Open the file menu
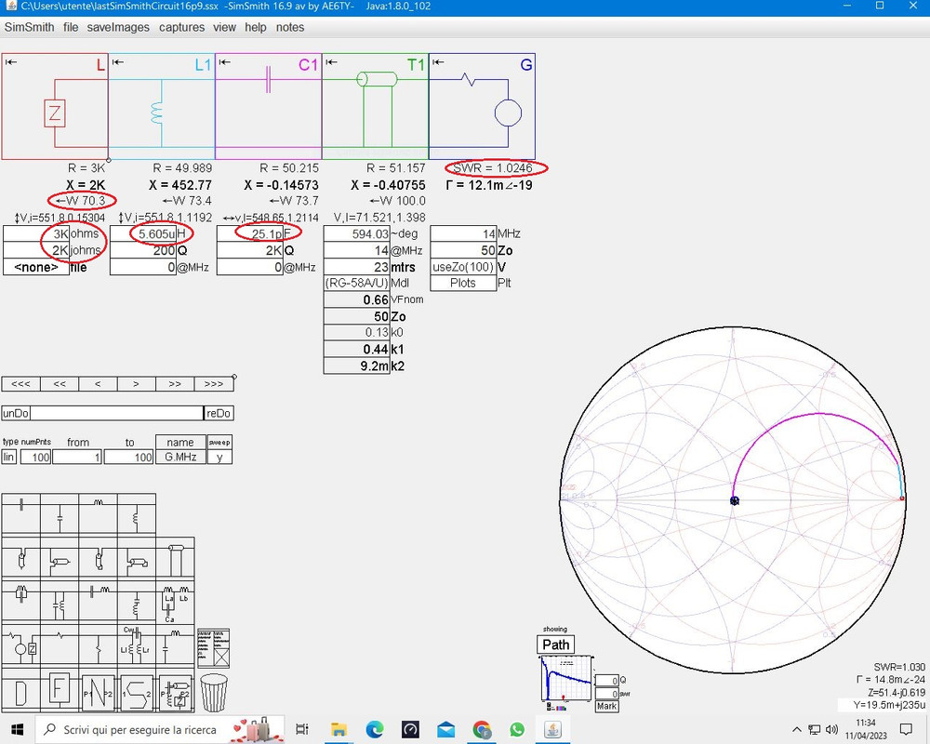Screen dimensions: 930x744 (71, 27)
